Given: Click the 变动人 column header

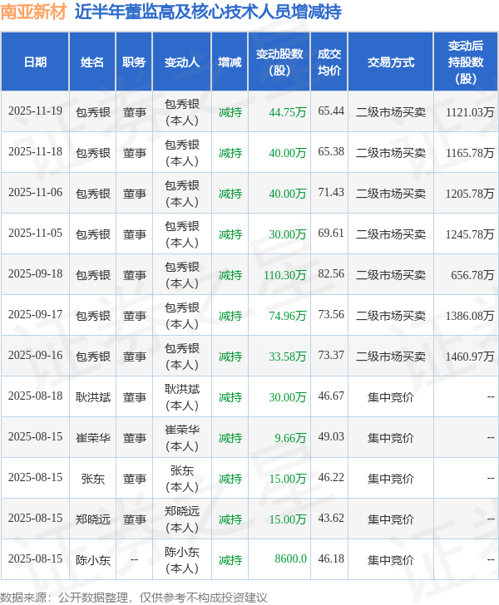Looking at the screenshot, I should tap(182, 61).
